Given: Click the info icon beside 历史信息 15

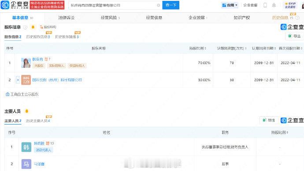Looking at the screenshot, I should [x=297, y=18].
